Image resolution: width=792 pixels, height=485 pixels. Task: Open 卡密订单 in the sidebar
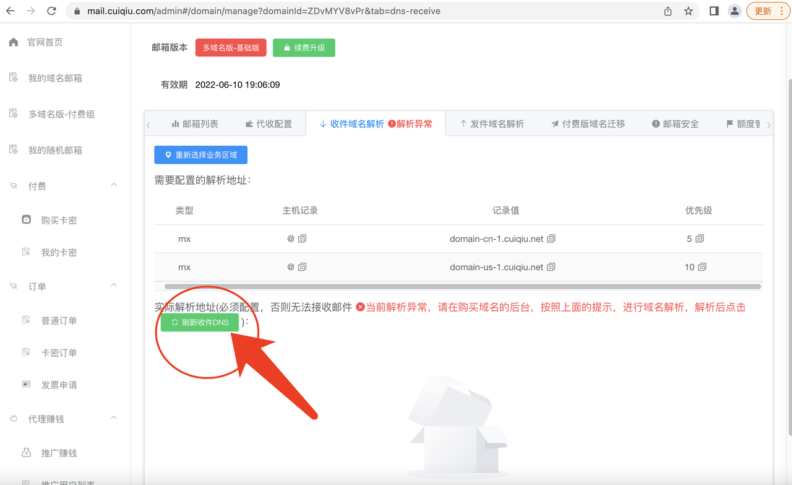[x=59, y=352]
